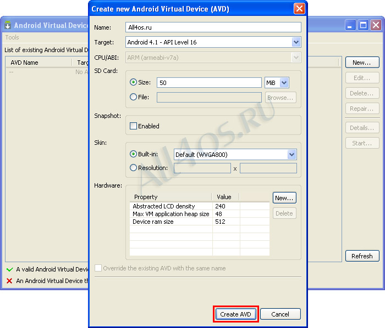Maximize the AVD Manager window
The width and height of the screenshot is (385, 328).
click(x=363, y=25)
